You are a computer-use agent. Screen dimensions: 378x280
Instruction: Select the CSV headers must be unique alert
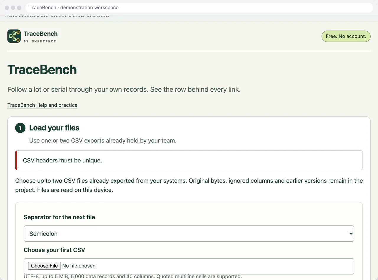[189, 160]
